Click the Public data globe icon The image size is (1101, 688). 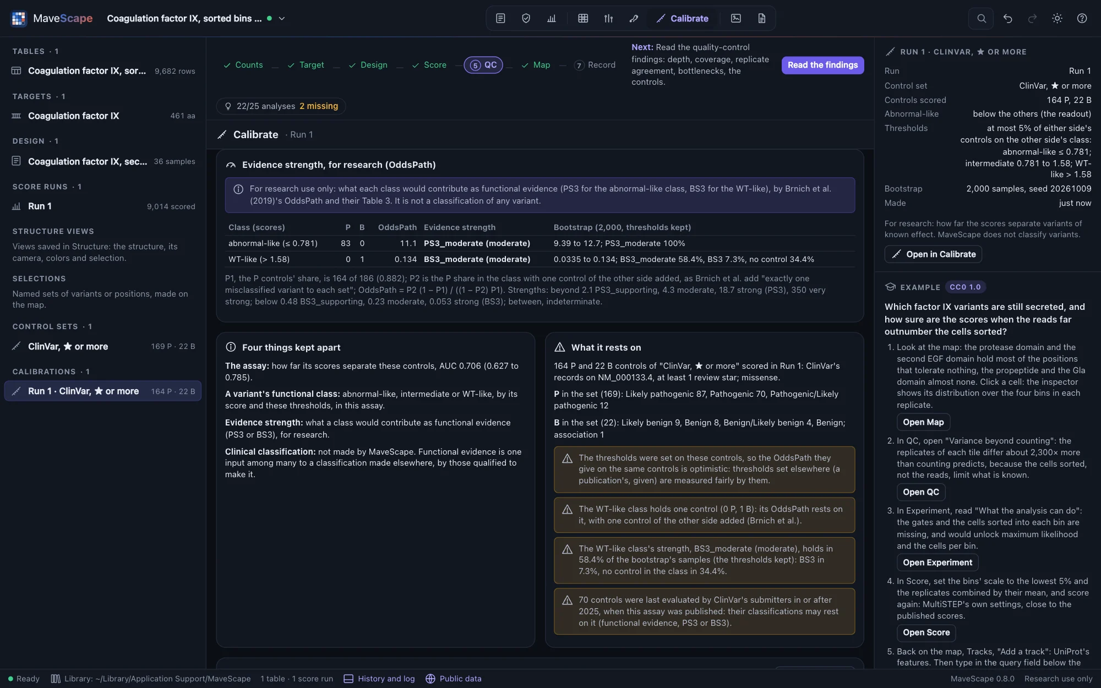[430, 679]
